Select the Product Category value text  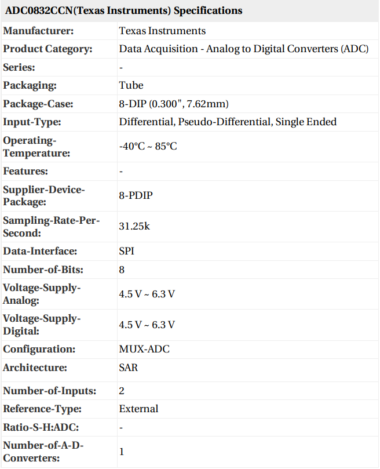[x=243, y=49]
